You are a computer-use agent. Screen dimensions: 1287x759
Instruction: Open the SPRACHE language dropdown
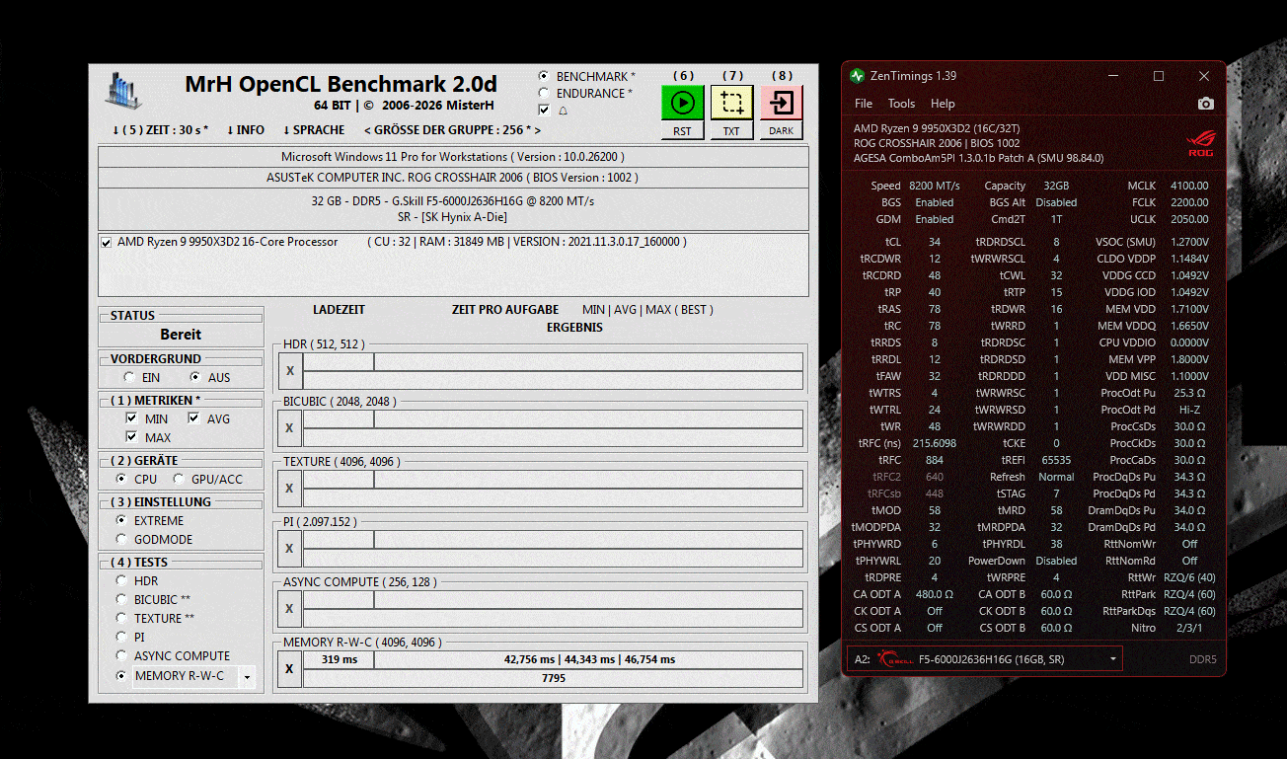314,130
